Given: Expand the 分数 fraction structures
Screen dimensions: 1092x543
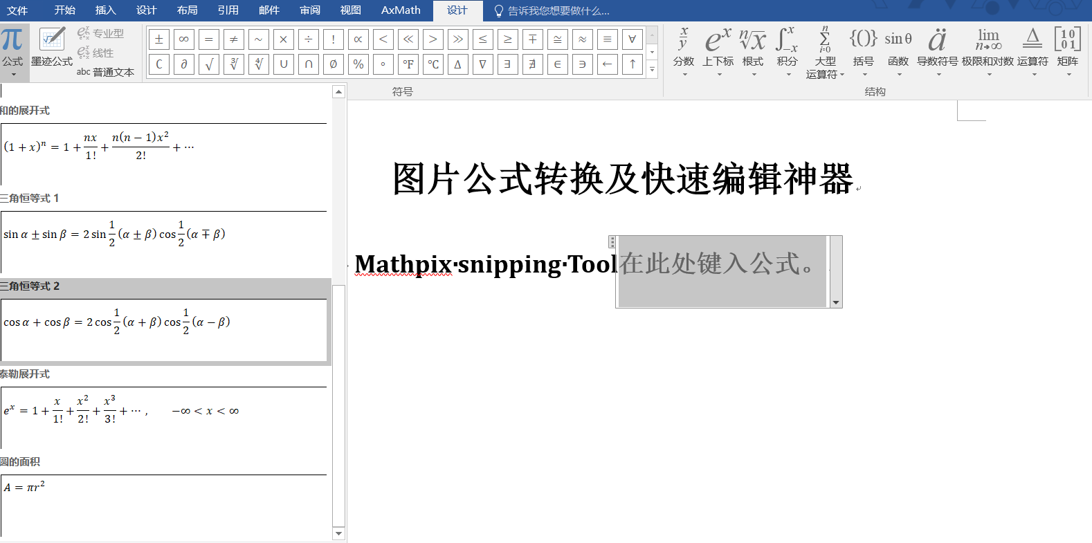Looking at the screenshot, I should pos(684,53).
